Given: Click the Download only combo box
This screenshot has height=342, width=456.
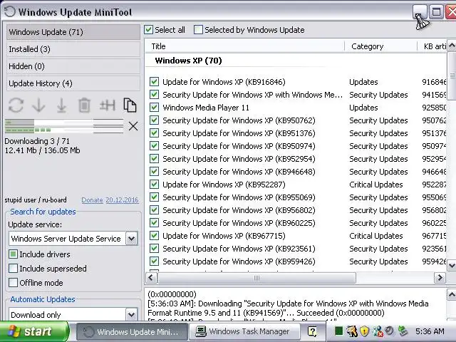Looking at the screenshot, I should pos(73,314).
